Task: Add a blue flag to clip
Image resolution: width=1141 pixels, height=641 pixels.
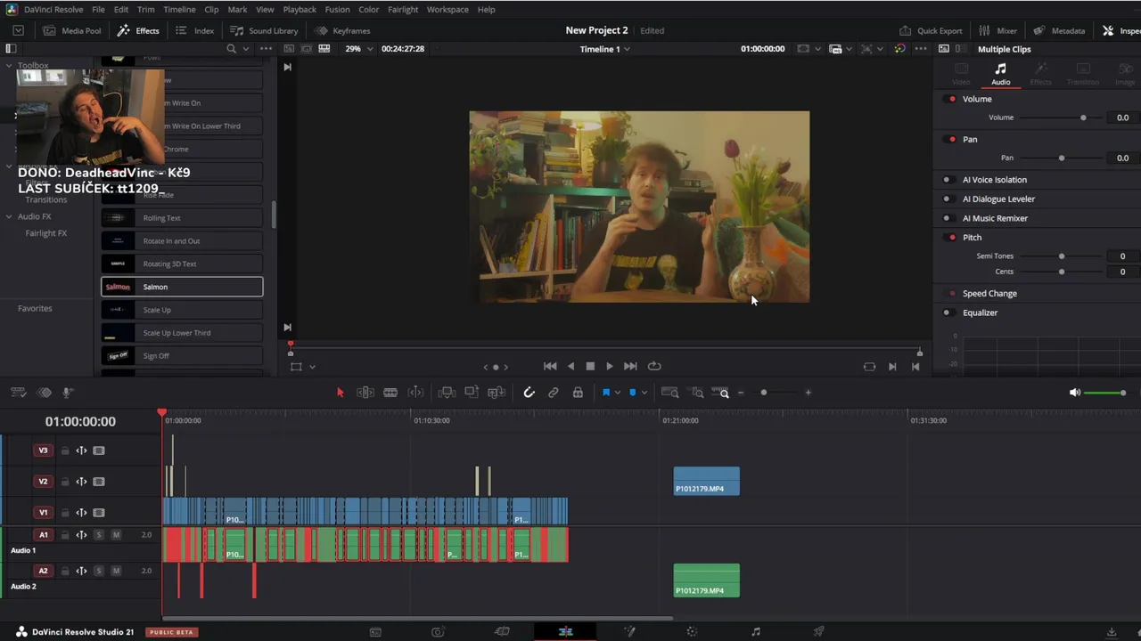Action: pyautogui.click(x=606, y=393)
